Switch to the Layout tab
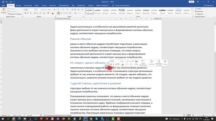 point(37,5)
